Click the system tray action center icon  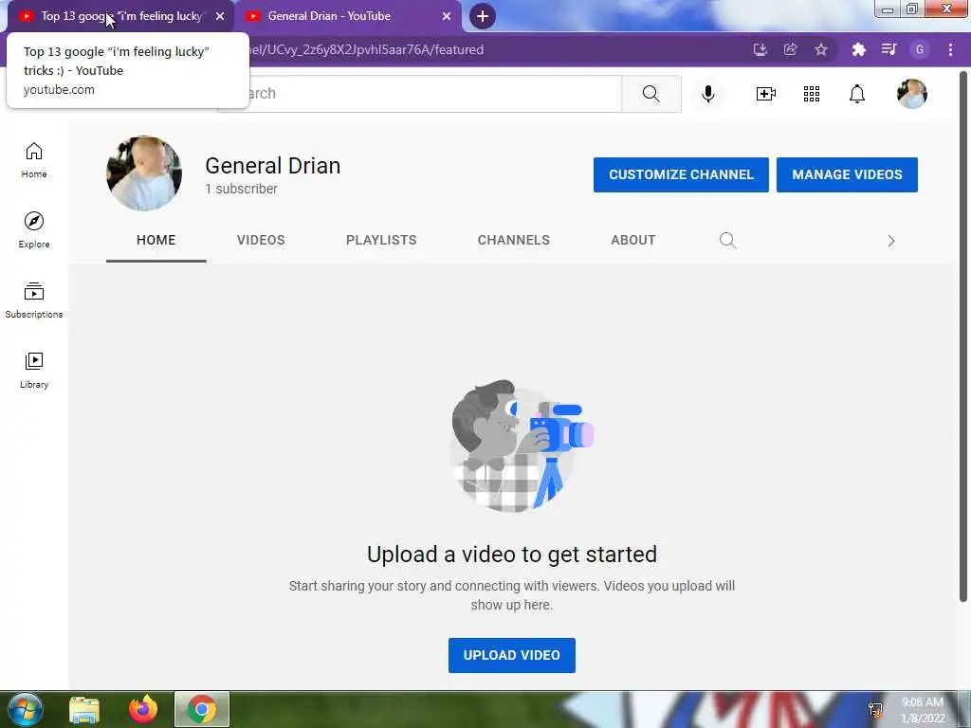875,710
